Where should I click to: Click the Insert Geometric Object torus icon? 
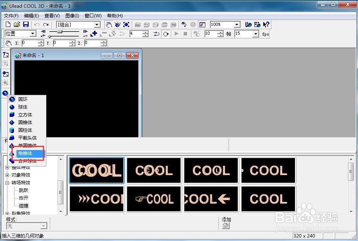pyautogui.click(x=5, y=93)
